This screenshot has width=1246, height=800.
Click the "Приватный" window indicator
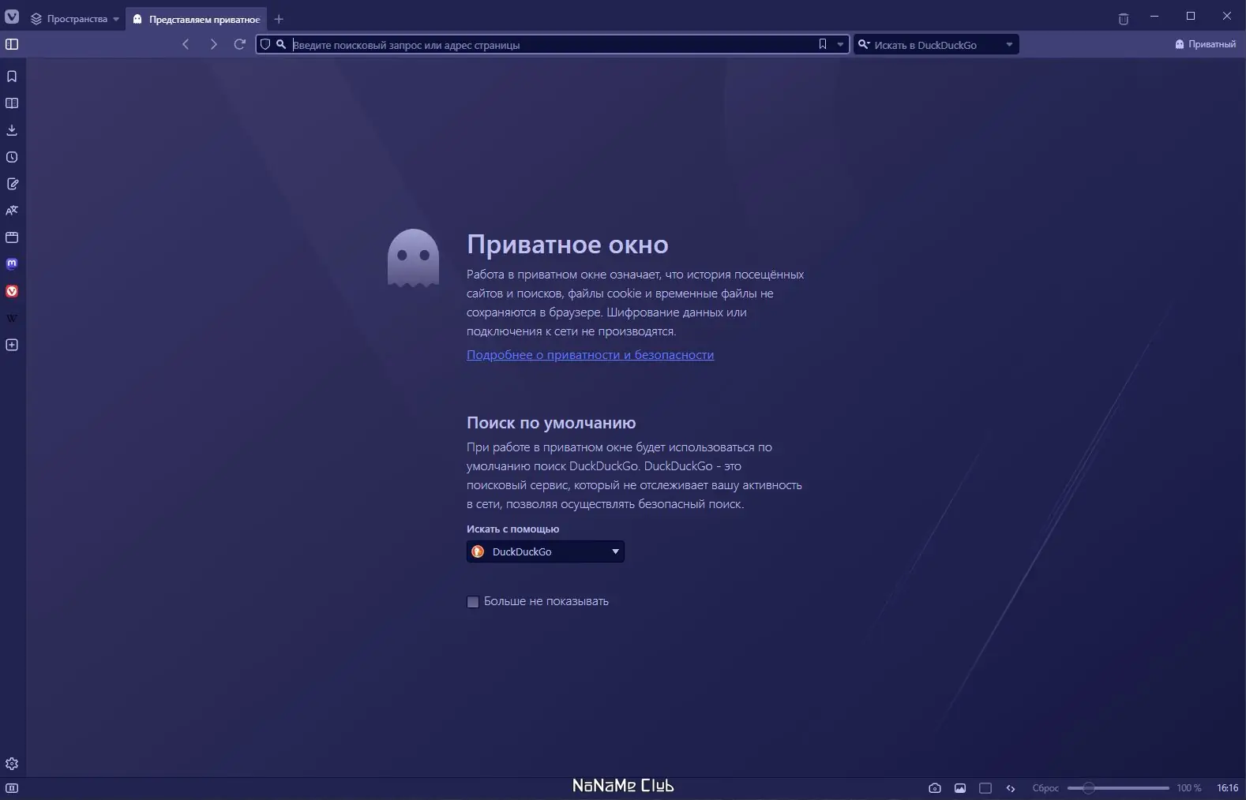click(1206, 44)
